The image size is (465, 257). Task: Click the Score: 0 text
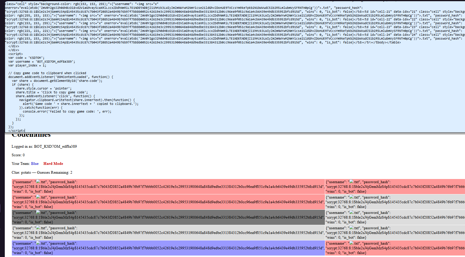[x=18, y=155]
